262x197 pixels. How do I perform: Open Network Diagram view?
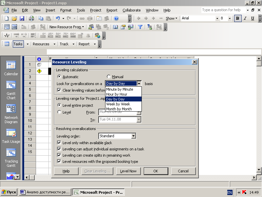(11, 114)
